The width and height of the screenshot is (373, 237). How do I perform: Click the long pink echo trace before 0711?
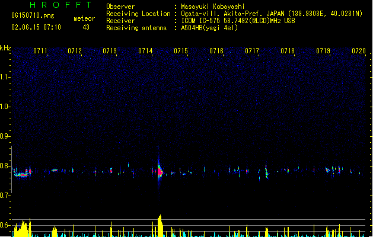(x=22, y=175)
